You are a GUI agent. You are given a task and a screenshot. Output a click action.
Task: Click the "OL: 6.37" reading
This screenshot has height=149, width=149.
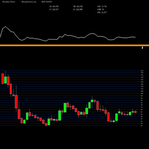pos(102,12)
